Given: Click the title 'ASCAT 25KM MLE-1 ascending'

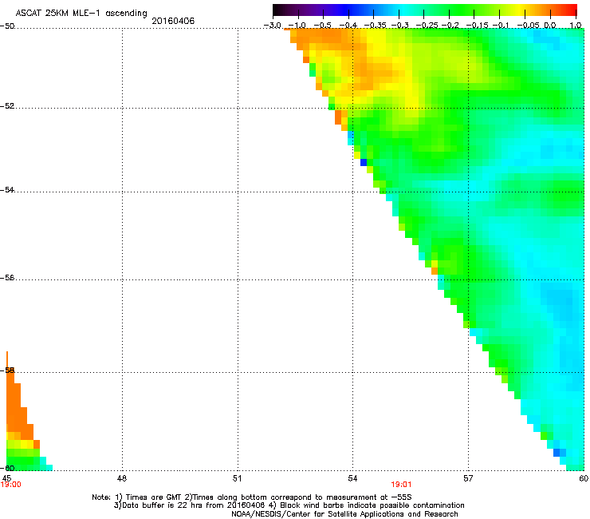Looking at the screenshot, I should (81, 13).
